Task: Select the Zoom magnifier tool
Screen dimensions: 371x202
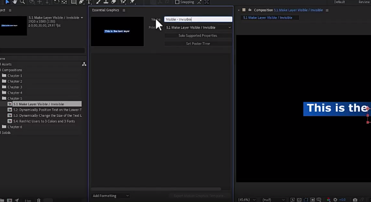Action: (x=22, y=2)
